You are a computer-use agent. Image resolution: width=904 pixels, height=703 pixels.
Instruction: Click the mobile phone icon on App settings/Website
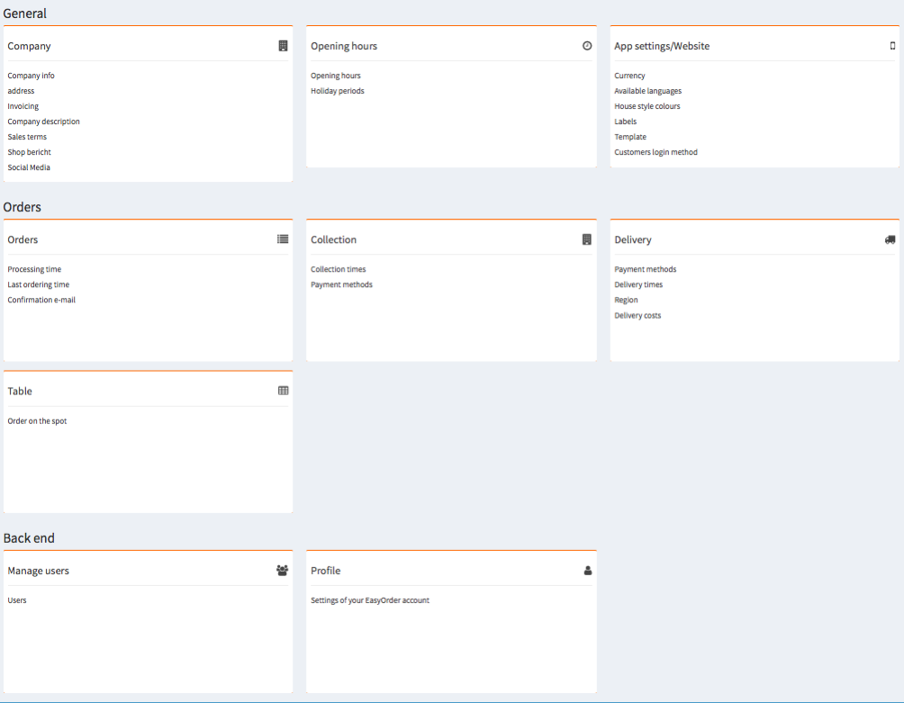tap(891, 44)
